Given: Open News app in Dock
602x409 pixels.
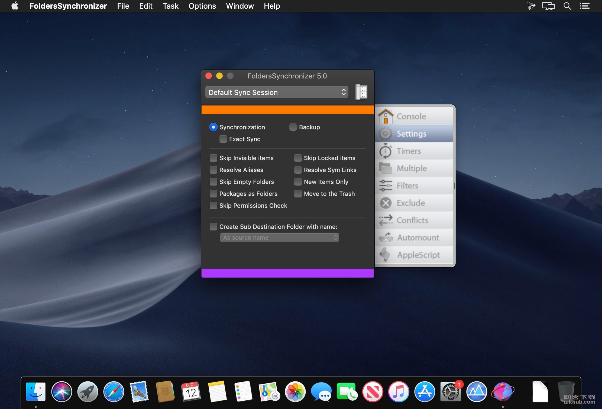Looking at the screenshot, I should tap(373, 391).
